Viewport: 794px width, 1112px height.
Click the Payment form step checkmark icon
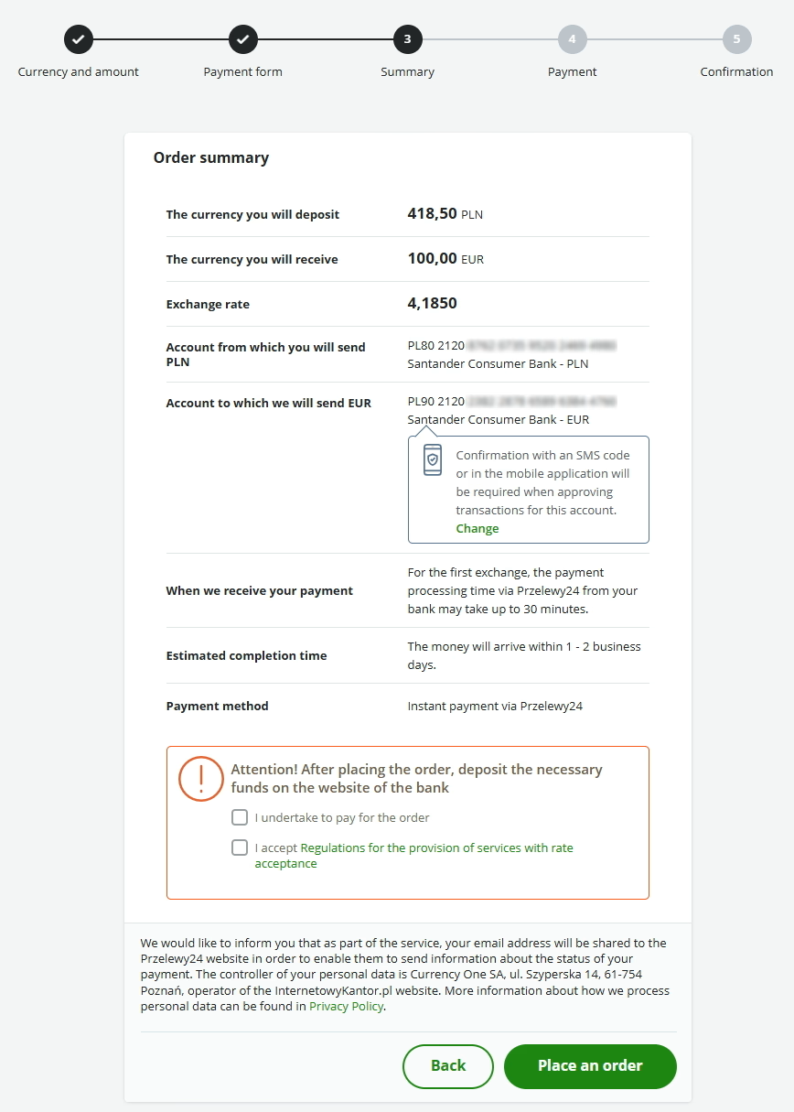[x=243, y=39]
